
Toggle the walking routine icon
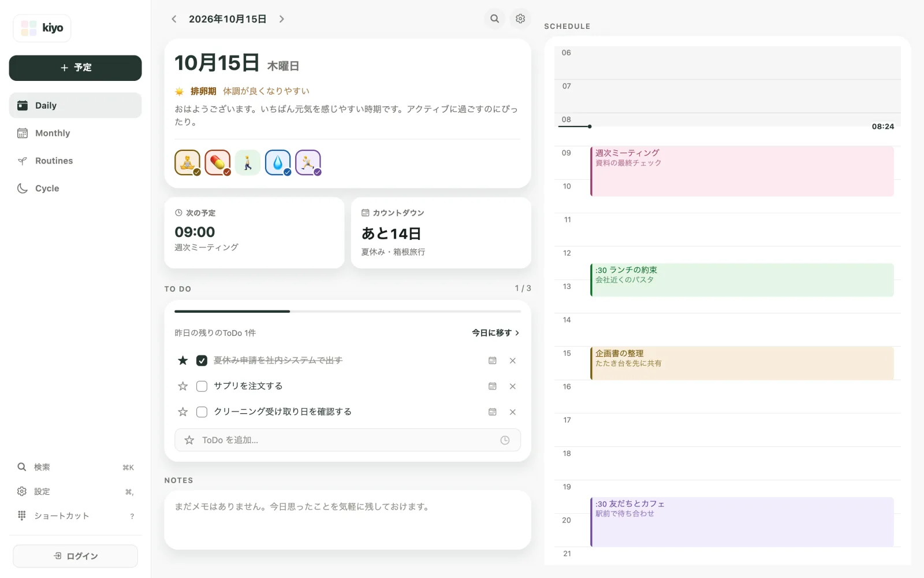(x=248, y=162)
